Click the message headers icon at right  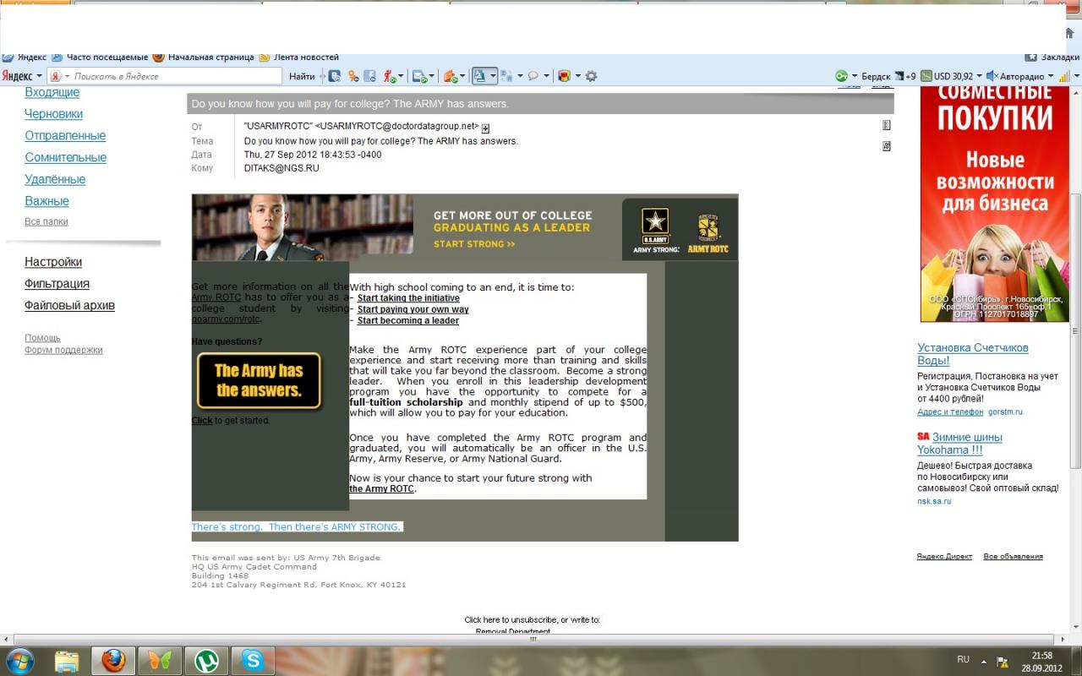(886, 125)
